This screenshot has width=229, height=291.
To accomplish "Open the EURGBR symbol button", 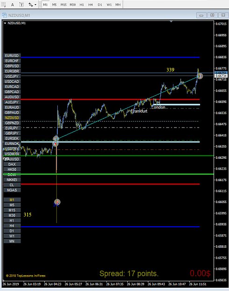I will point(12,71).
